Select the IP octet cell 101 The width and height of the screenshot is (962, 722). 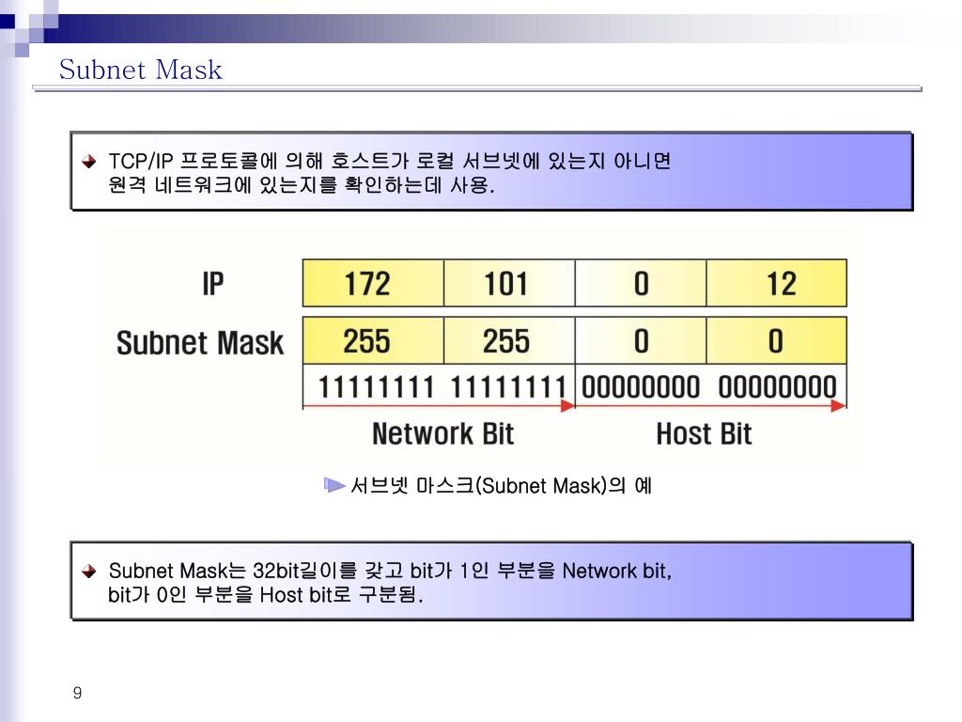click(x=509, y=283)
